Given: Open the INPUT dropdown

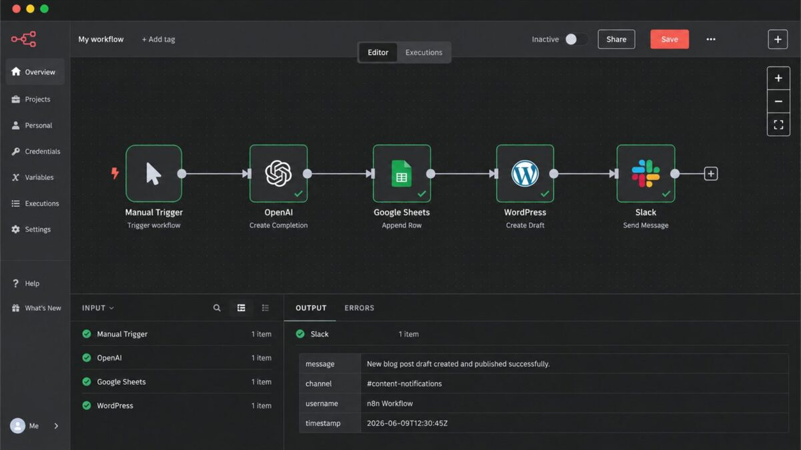Looking at the screenshot, I should click(98, 308).
